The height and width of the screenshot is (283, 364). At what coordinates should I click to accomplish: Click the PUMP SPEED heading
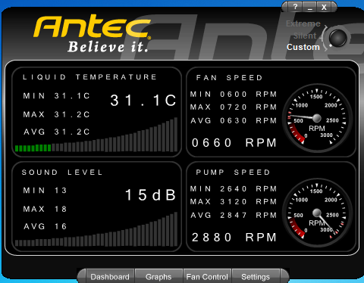pyautogui.click(x=233, y=173)
